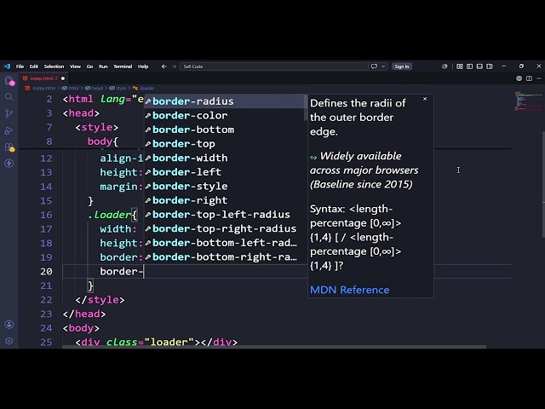Click style breadcrumb segment
Viewport: 545px width, 409px height.
[121, 89]
